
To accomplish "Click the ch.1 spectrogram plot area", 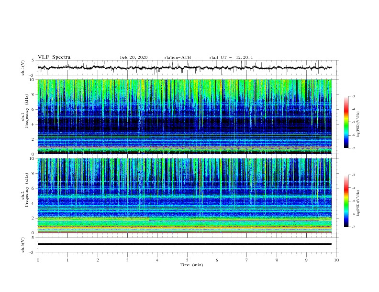I will click(x=185, y=116).
